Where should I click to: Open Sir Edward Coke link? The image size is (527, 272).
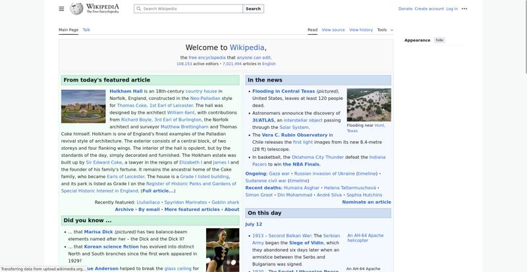pyautogui.click(x=104, y=162)
